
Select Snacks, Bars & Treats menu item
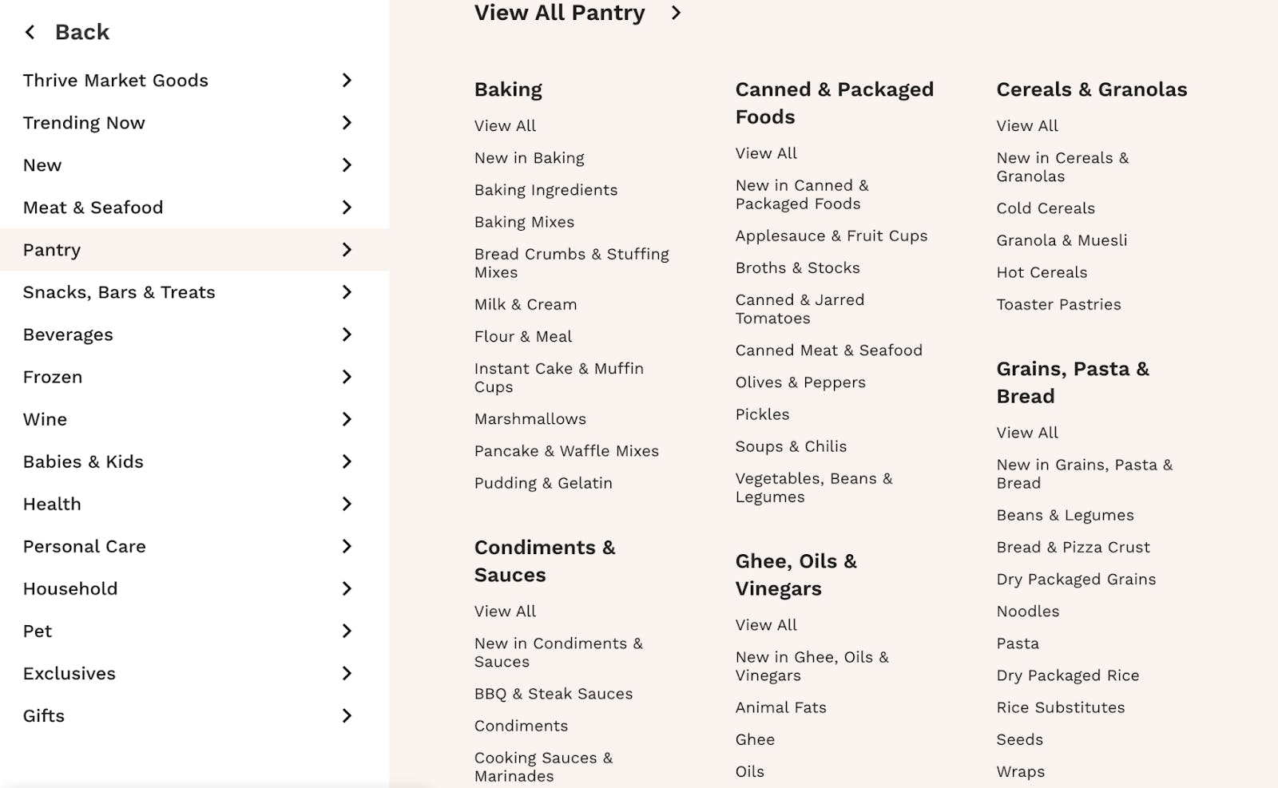119,292
